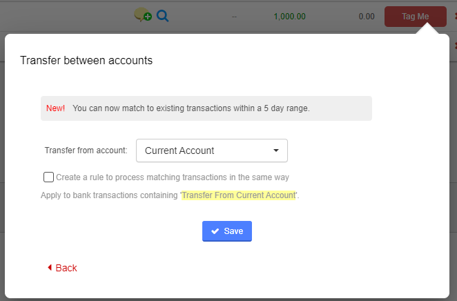This screenshot has height=301, width=457.
Task: Click the '--' placeholder in transaction row
Action: click(235, 17)
